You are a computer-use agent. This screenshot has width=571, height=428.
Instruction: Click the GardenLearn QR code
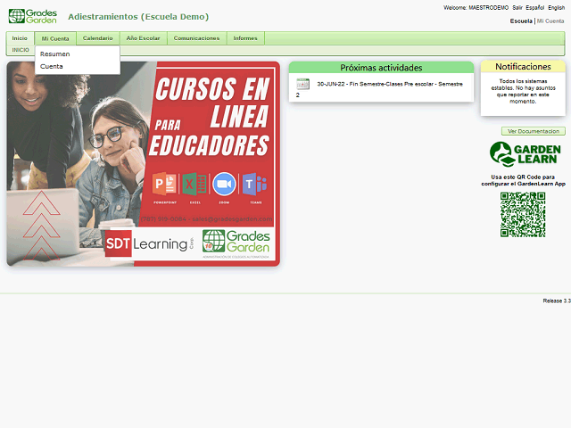523,215
